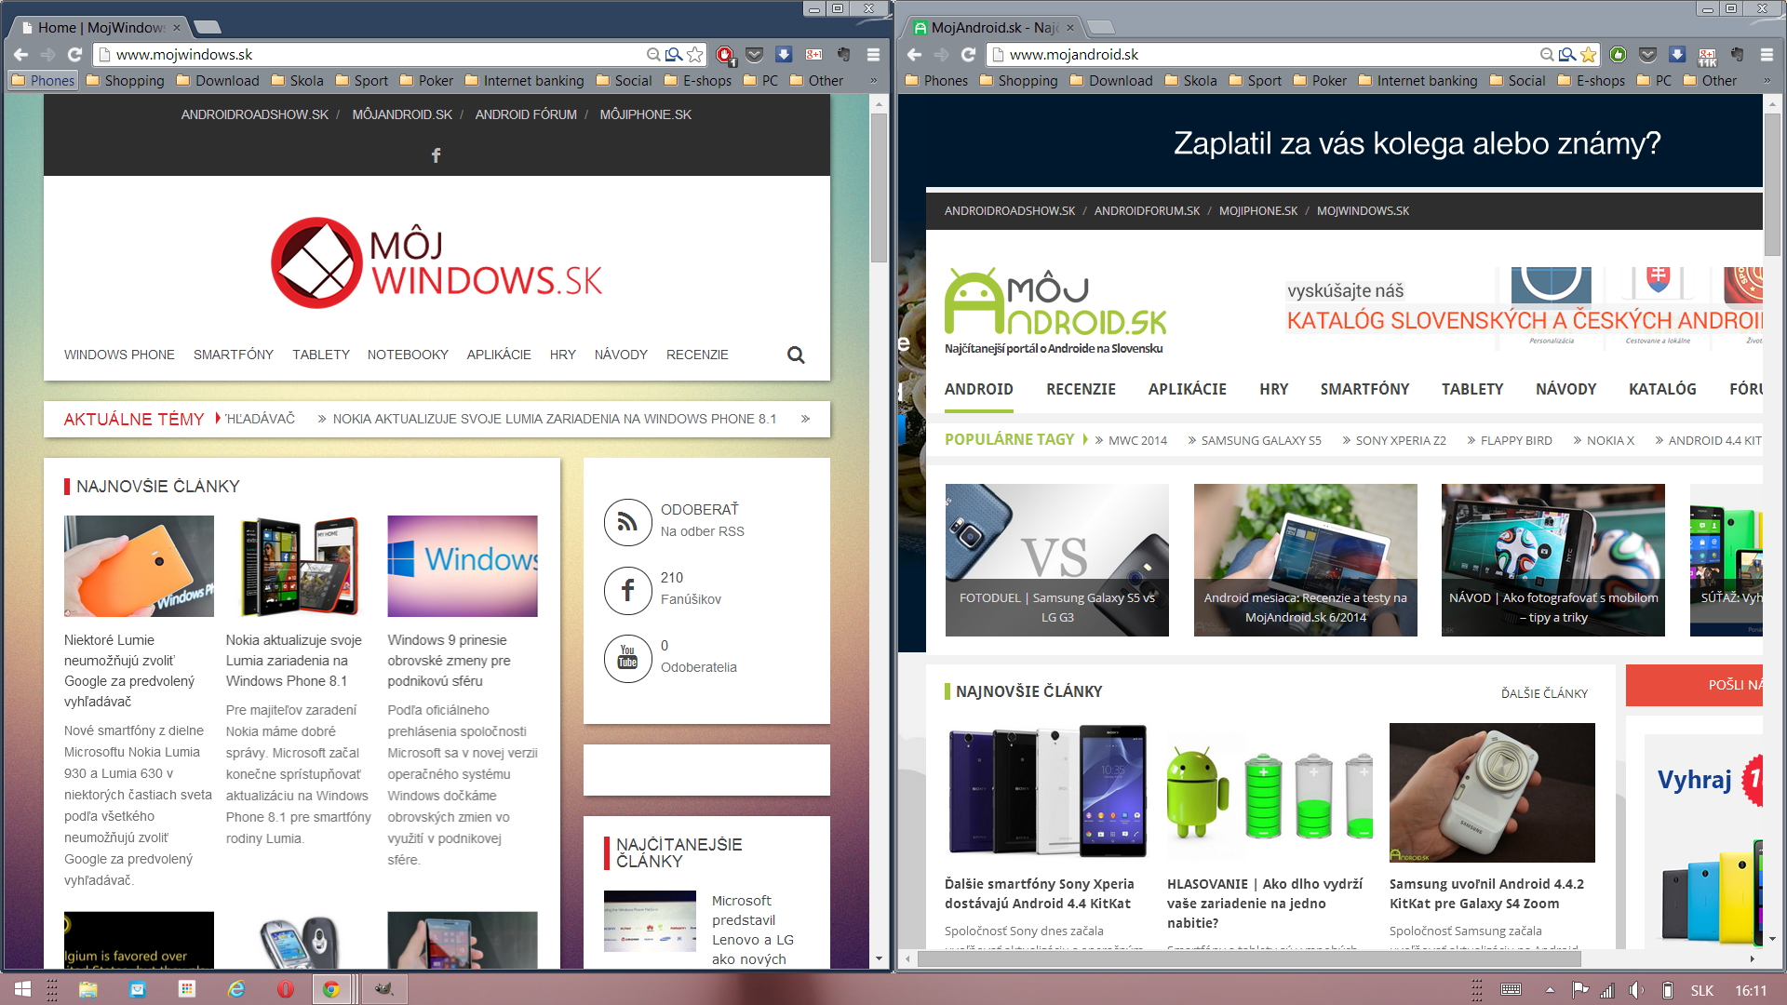Screen dimensions: 1787x1005
Task: Open E-shops bookmark folder in MojWindows window
Action: click(x=698, y=81)
